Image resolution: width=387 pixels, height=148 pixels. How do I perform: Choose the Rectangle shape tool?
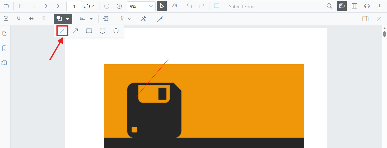[89, 31]
